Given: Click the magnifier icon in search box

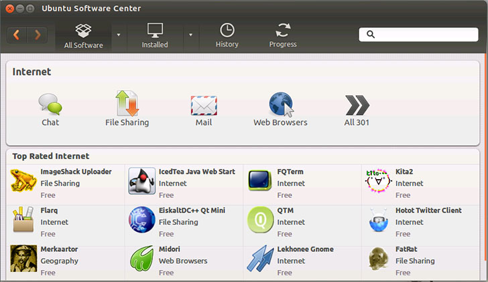Looking at the screenshot, I should (370, 34).
